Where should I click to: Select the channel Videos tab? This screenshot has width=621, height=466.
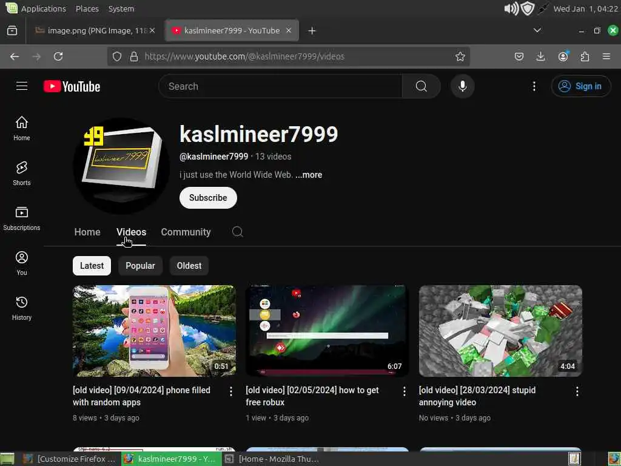click(x=131, y=232)
